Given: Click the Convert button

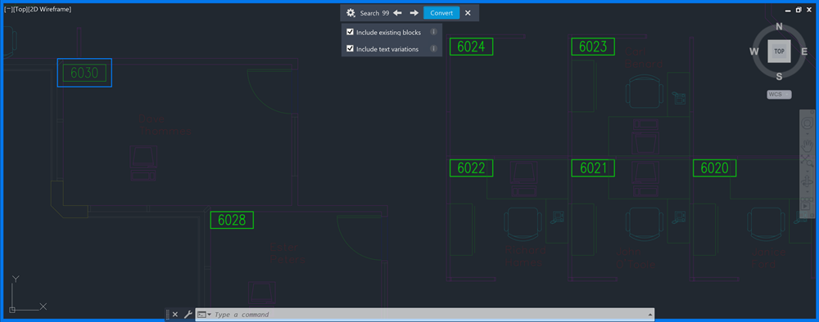Looking at the screenshot, I should coord(441,13).
